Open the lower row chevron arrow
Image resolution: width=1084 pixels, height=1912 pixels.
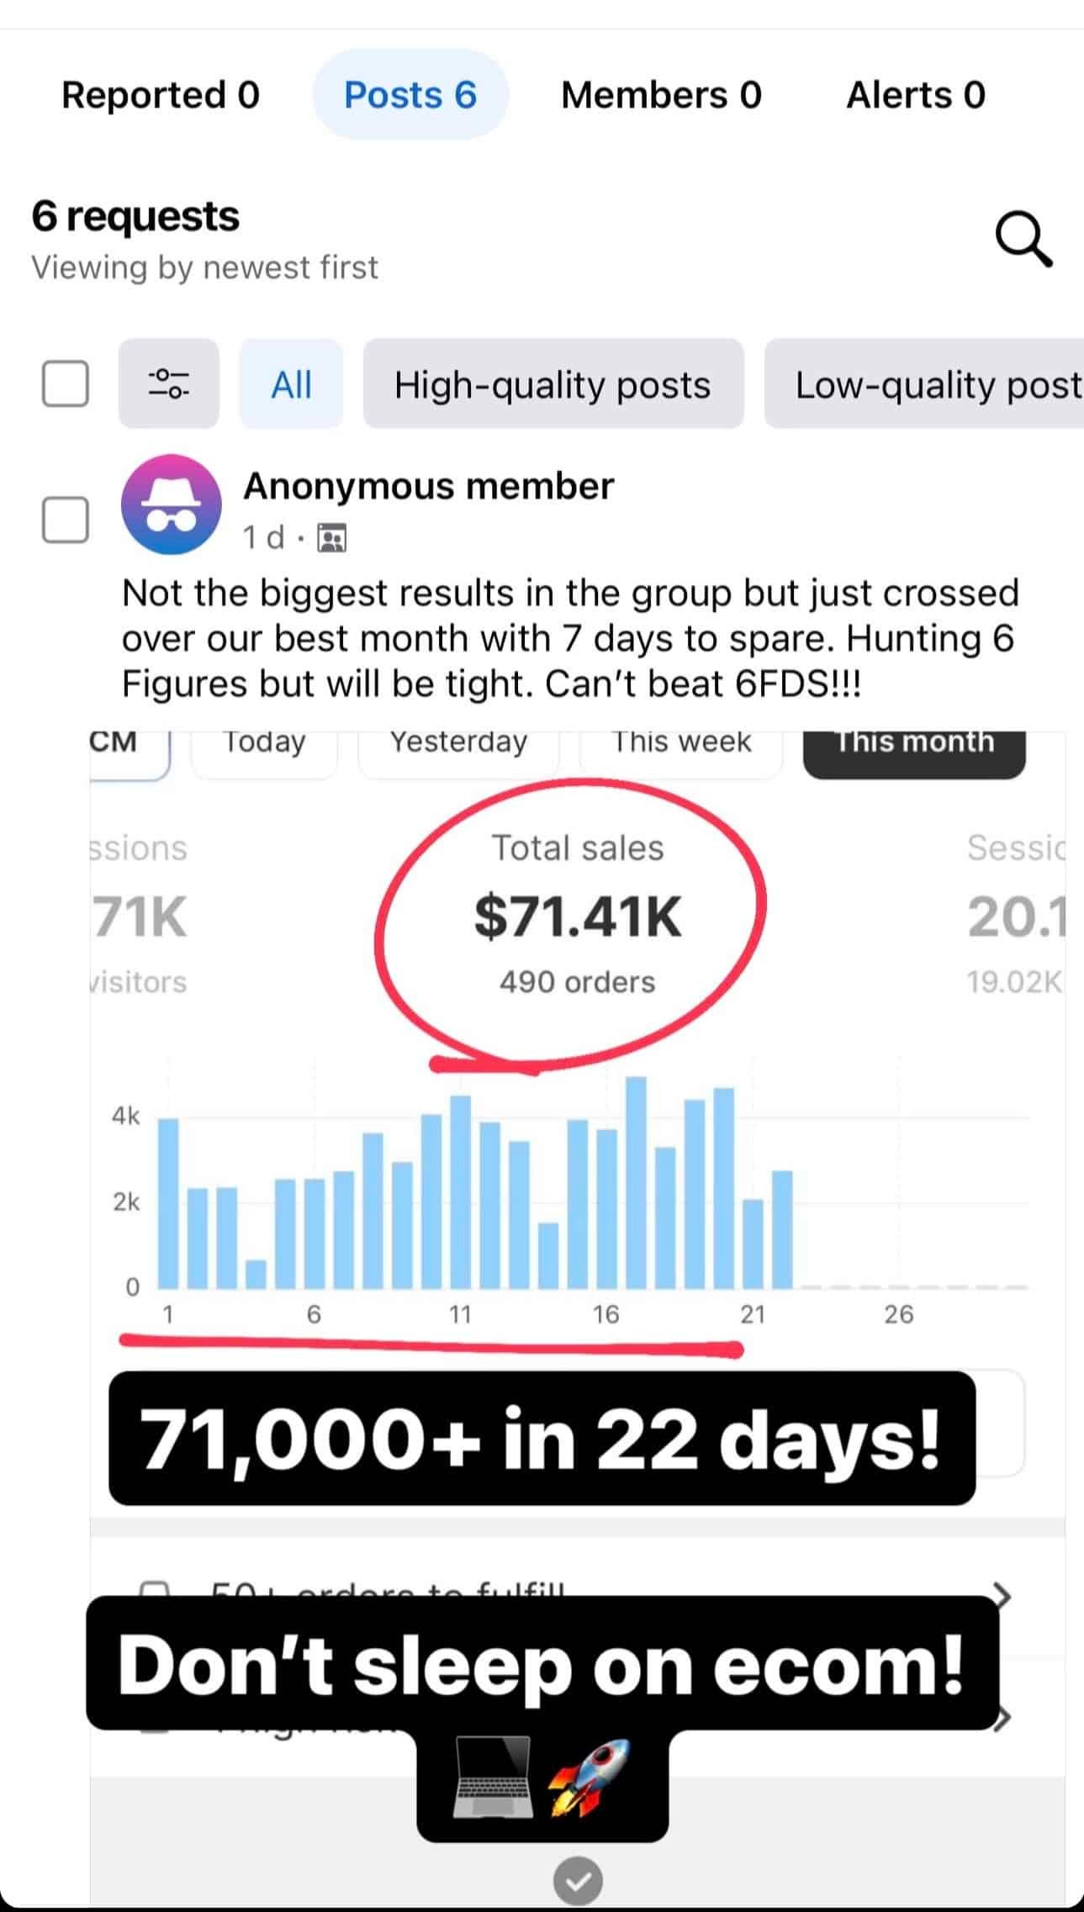tap(1001, 1720)
